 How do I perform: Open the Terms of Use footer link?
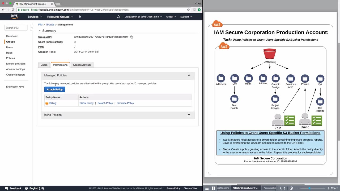click(x=190, y=188)
